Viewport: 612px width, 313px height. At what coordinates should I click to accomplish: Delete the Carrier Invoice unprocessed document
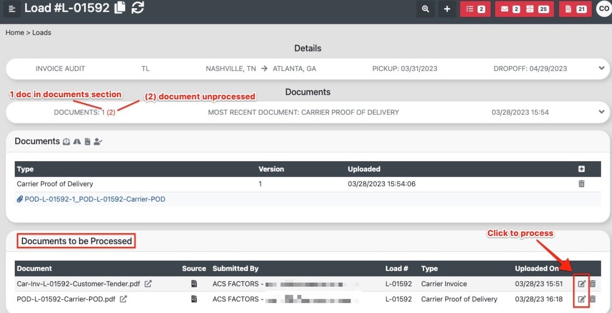click(x=592, y=284)
